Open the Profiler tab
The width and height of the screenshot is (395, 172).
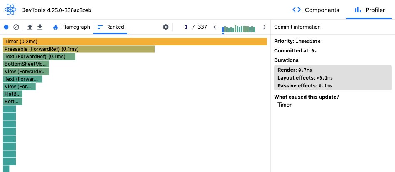370,10
